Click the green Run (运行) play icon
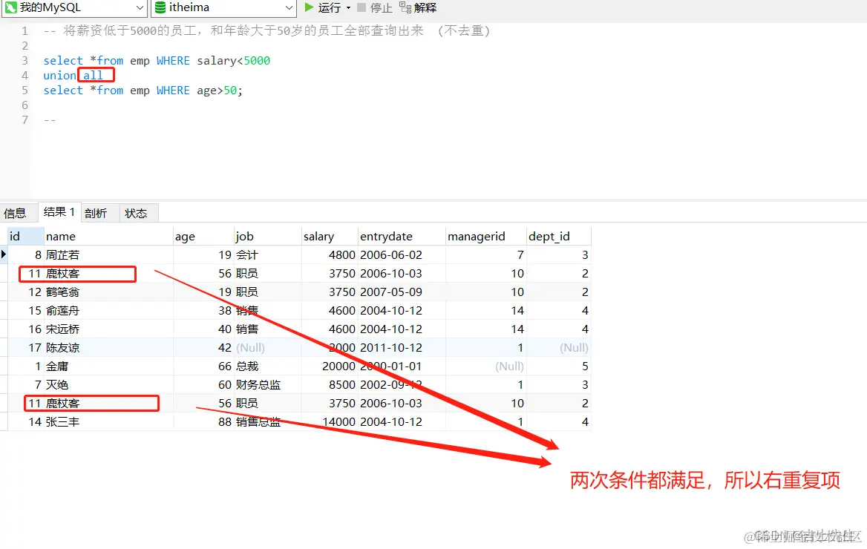 pyautogui.click(x=309, y=7)
